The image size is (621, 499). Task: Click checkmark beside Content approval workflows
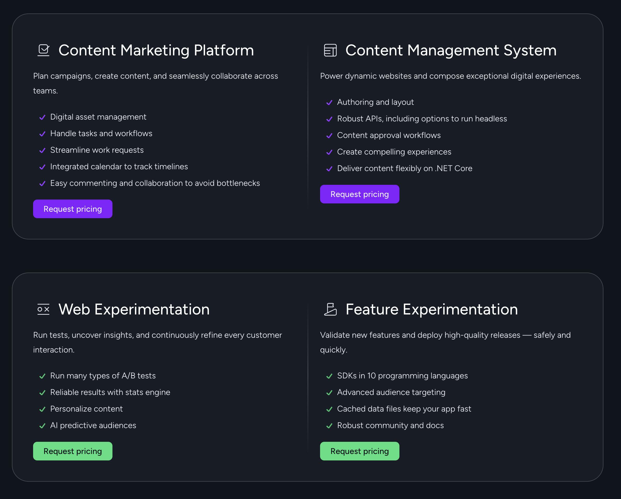(x=329, y=136)
